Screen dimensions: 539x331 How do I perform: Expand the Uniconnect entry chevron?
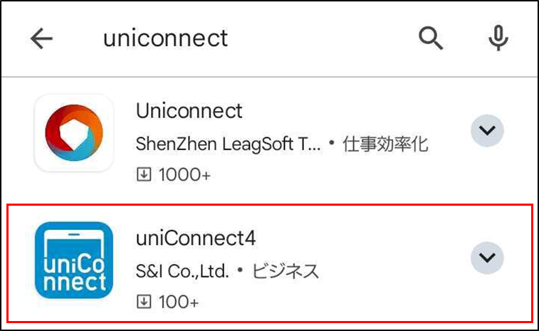(x=487, y=130)
